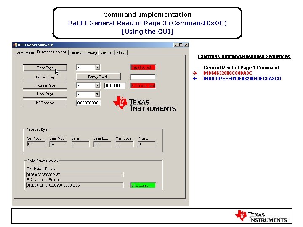Viewport: 303px width, 227px height.
Task: Click the MSP Access button
Action: tap(45, 103)
